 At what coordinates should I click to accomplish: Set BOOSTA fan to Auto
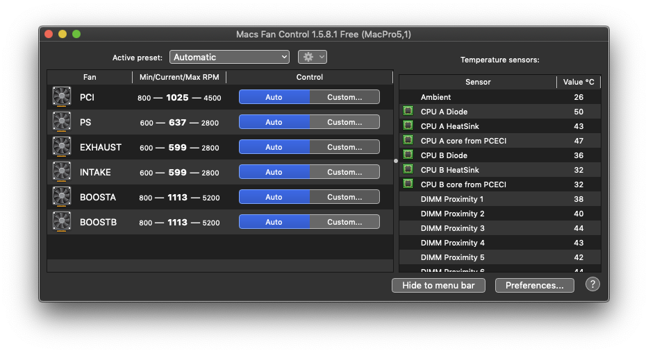pos(274,197)
